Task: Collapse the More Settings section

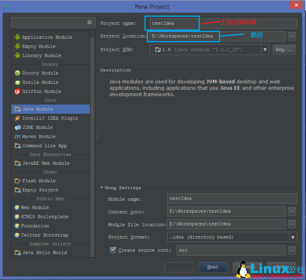Action: pyautogui.click(x=102, y=187)
